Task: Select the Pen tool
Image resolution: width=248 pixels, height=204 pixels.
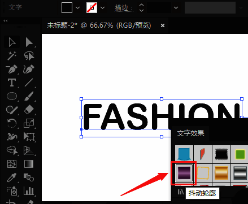Action: click(x=12, y=69)
